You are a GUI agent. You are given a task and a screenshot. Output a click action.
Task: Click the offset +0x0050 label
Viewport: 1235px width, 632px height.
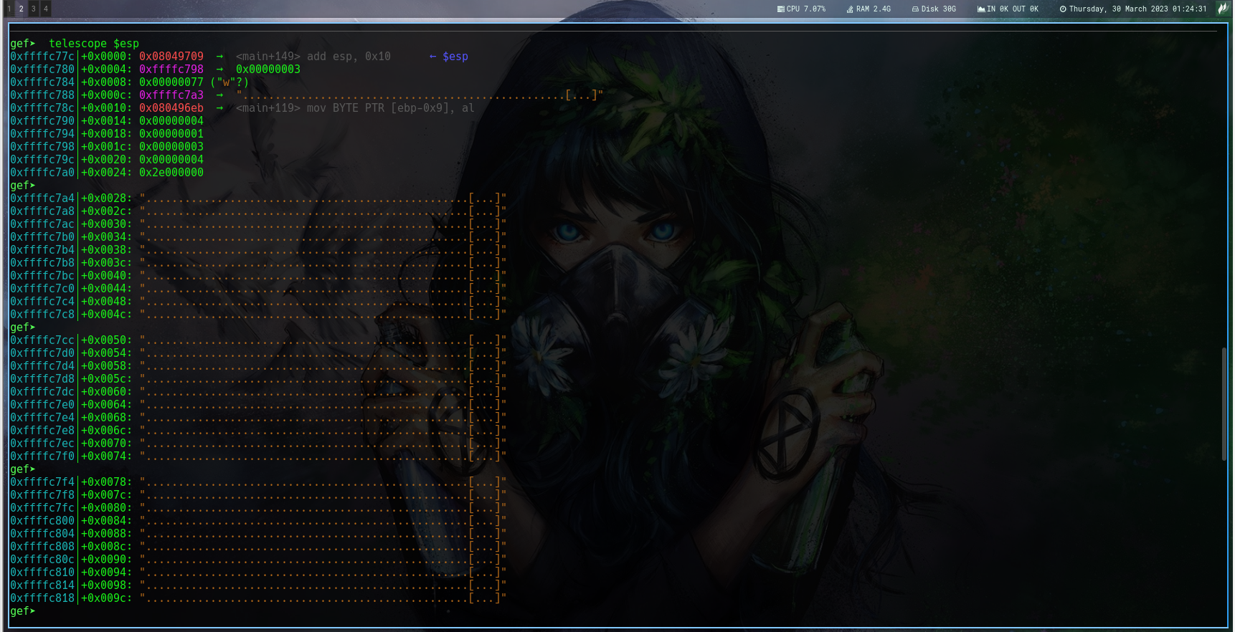tap(106, 340)
